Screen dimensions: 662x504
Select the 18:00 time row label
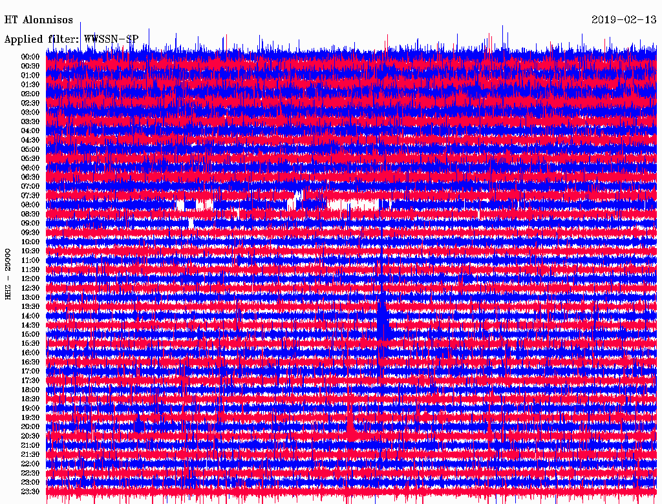(30, 390)
